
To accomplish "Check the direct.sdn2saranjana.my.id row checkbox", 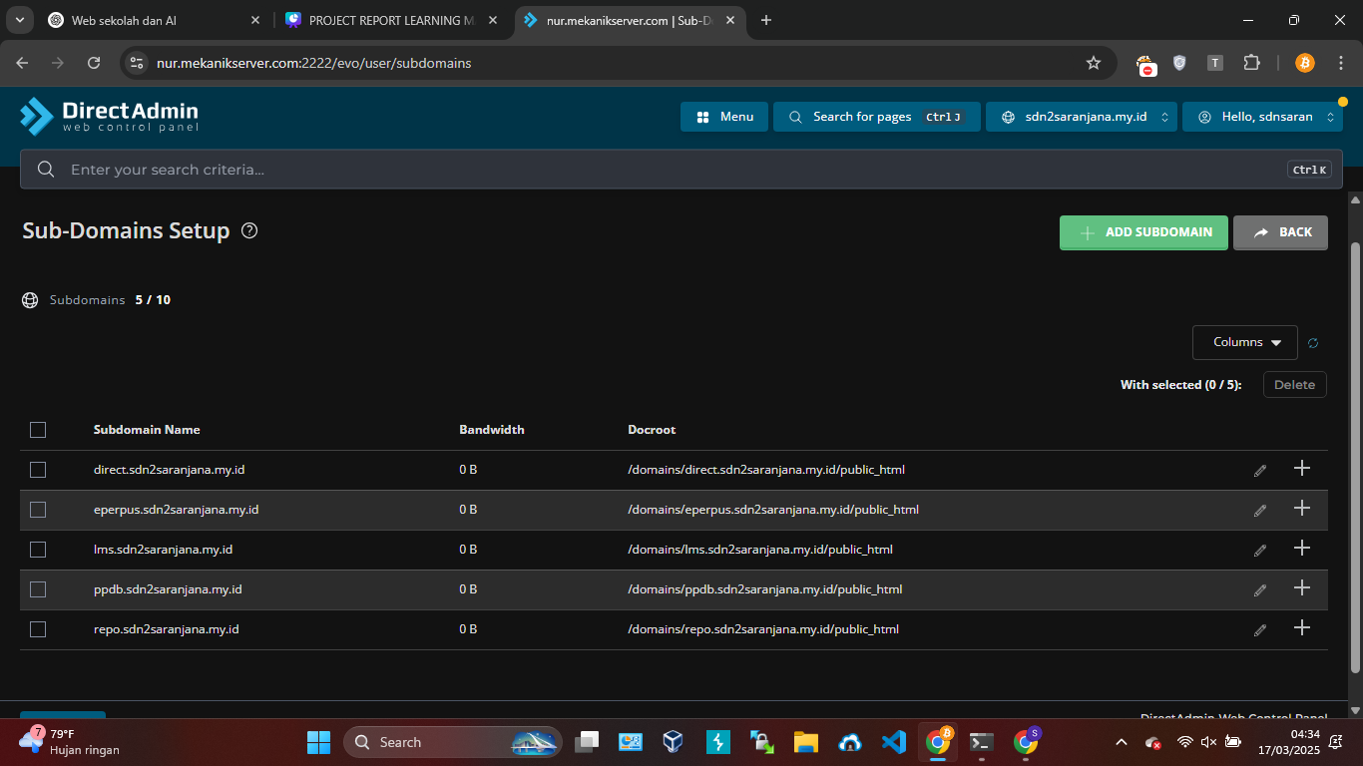I will click(38, 470).
